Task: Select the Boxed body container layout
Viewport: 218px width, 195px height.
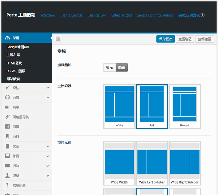Action: (185, 107)
